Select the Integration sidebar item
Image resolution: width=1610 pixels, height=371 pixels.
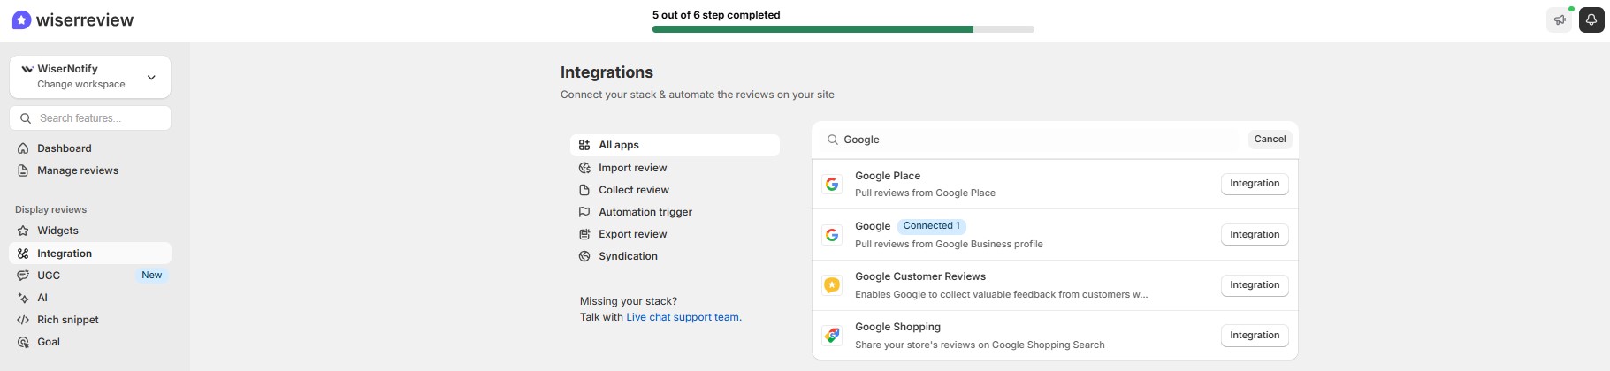90,254
